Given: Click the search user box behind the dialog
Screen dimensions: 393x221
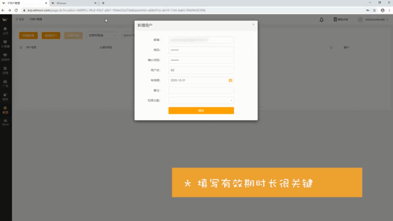Looking at the screenshot, I should (128, 36).
